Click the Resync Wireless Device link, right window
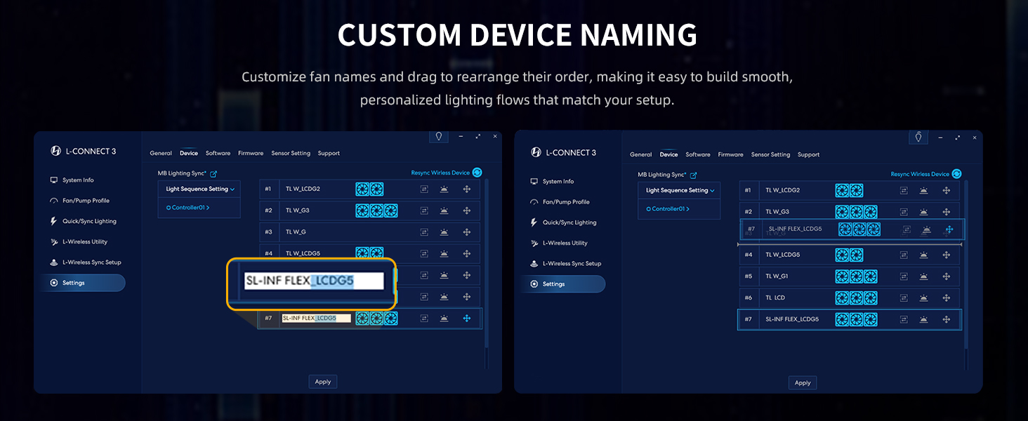 point(920,174)
